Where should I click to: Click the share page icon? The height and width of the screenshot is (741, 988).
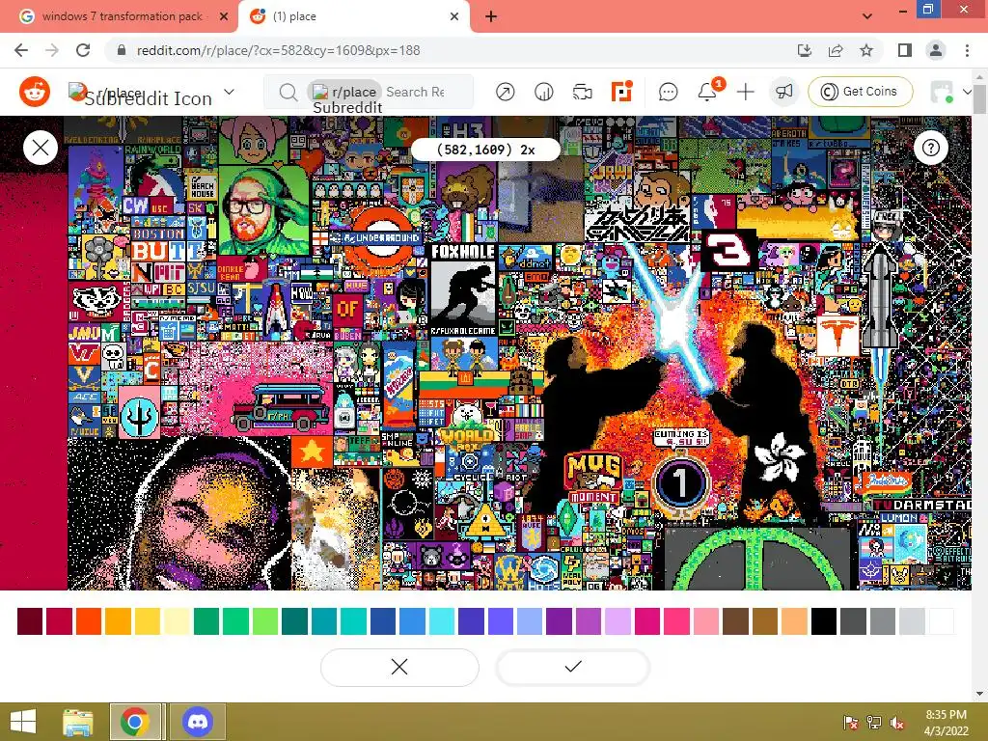point(836,50)
